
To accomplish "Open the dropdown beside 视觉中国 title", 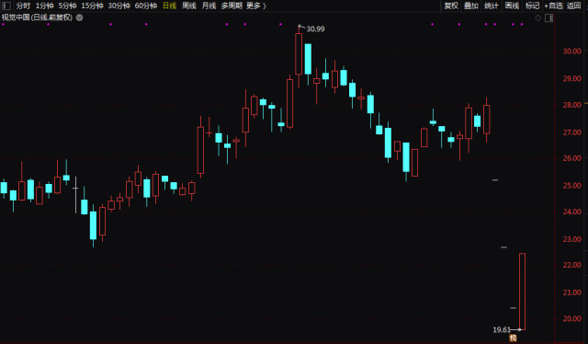I will point(80,17).
